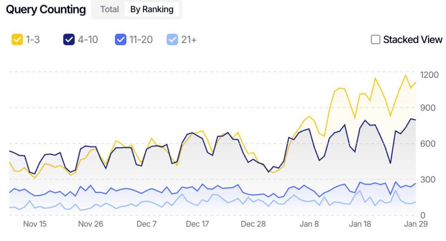The image size is (446, 241).
Task: Click the Query Counting chart title
Action: point(46,10)
